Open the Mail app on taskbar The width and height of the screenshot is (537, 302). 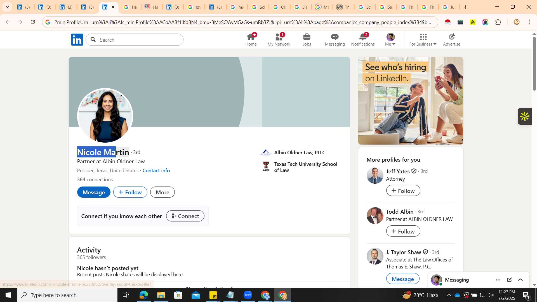pyautogui.click(x=196, y=295)
